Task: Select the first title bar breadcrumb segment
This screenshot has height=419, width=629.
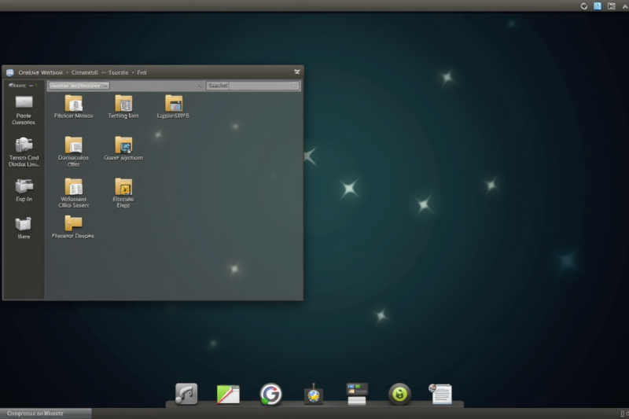Action: (41, 72)
